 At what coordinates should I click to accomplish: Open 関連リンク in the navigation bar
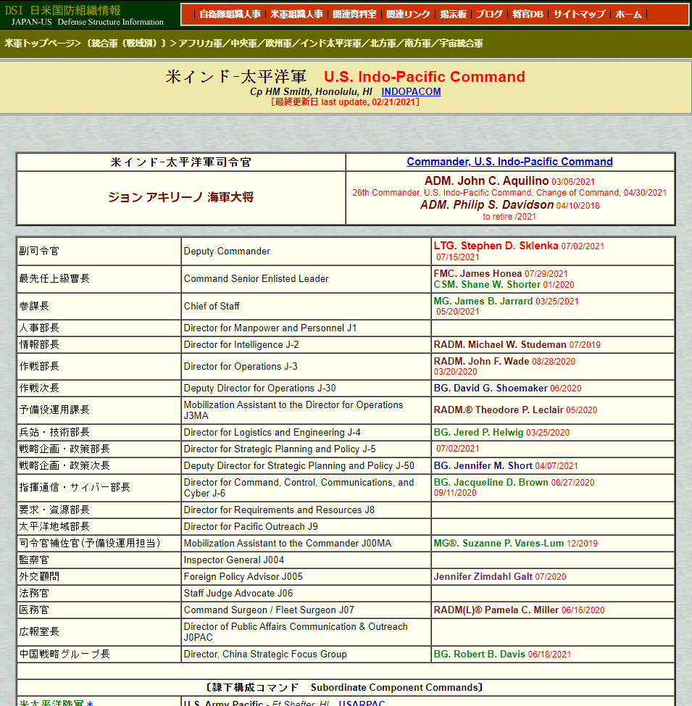click(x=408, y=14)
